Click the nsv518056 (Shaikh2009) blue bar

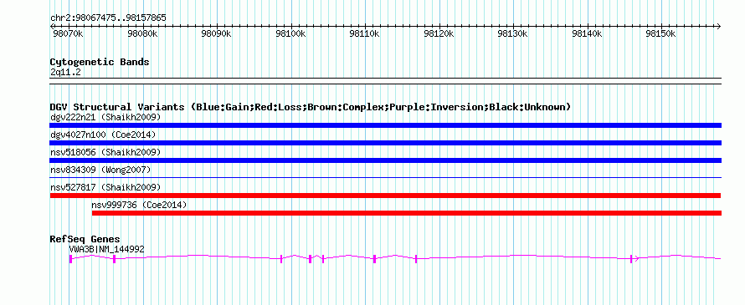[385, 160]
